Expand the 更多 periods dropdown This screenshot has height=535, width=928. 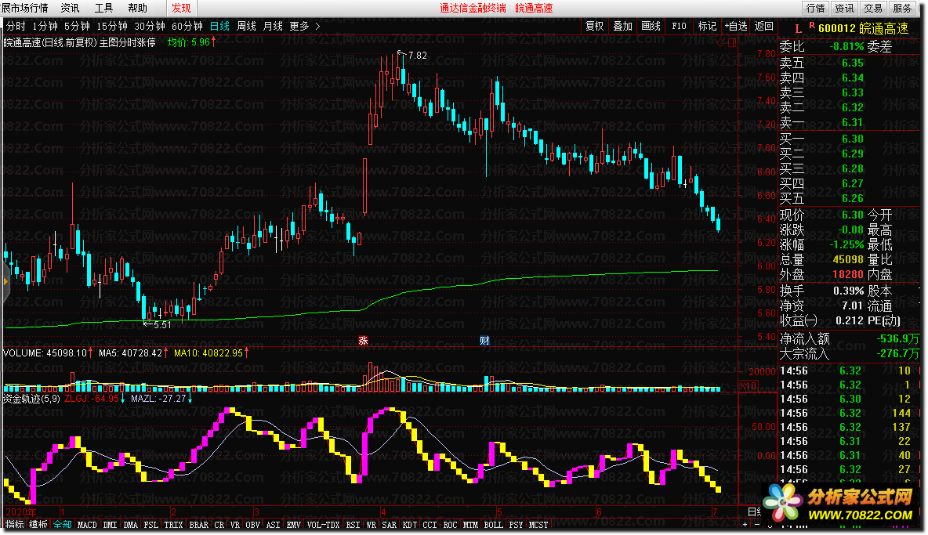tap(299, 26)
